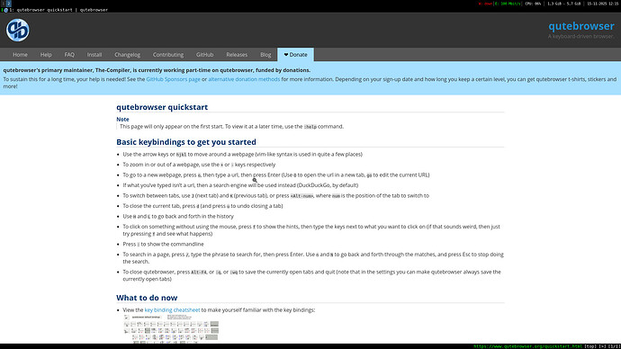
Task: Click the bullet about zooming a webpage
Action: (199, 165)
